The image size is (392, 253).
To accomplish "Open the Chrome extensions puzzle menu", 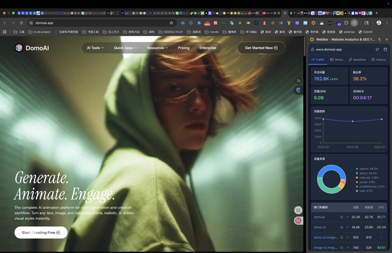I will tap(346, 23).
